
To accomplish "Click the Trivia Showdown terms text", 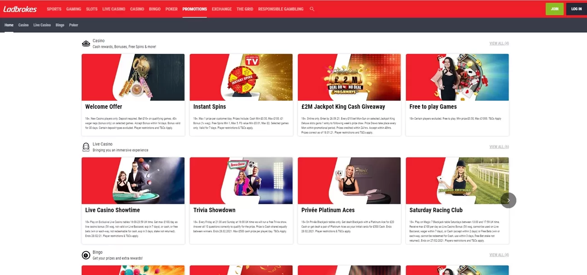I will (x=240, y=226).
